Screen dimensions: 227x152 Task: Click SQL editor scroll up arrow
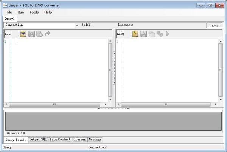(110, 41)
